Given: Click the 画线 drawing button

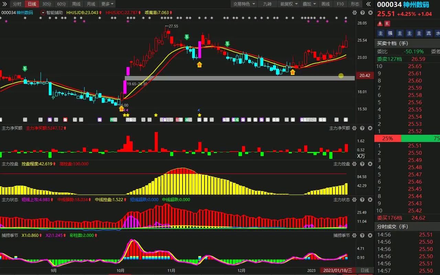Looking at the screenshot, I should 325,4.
